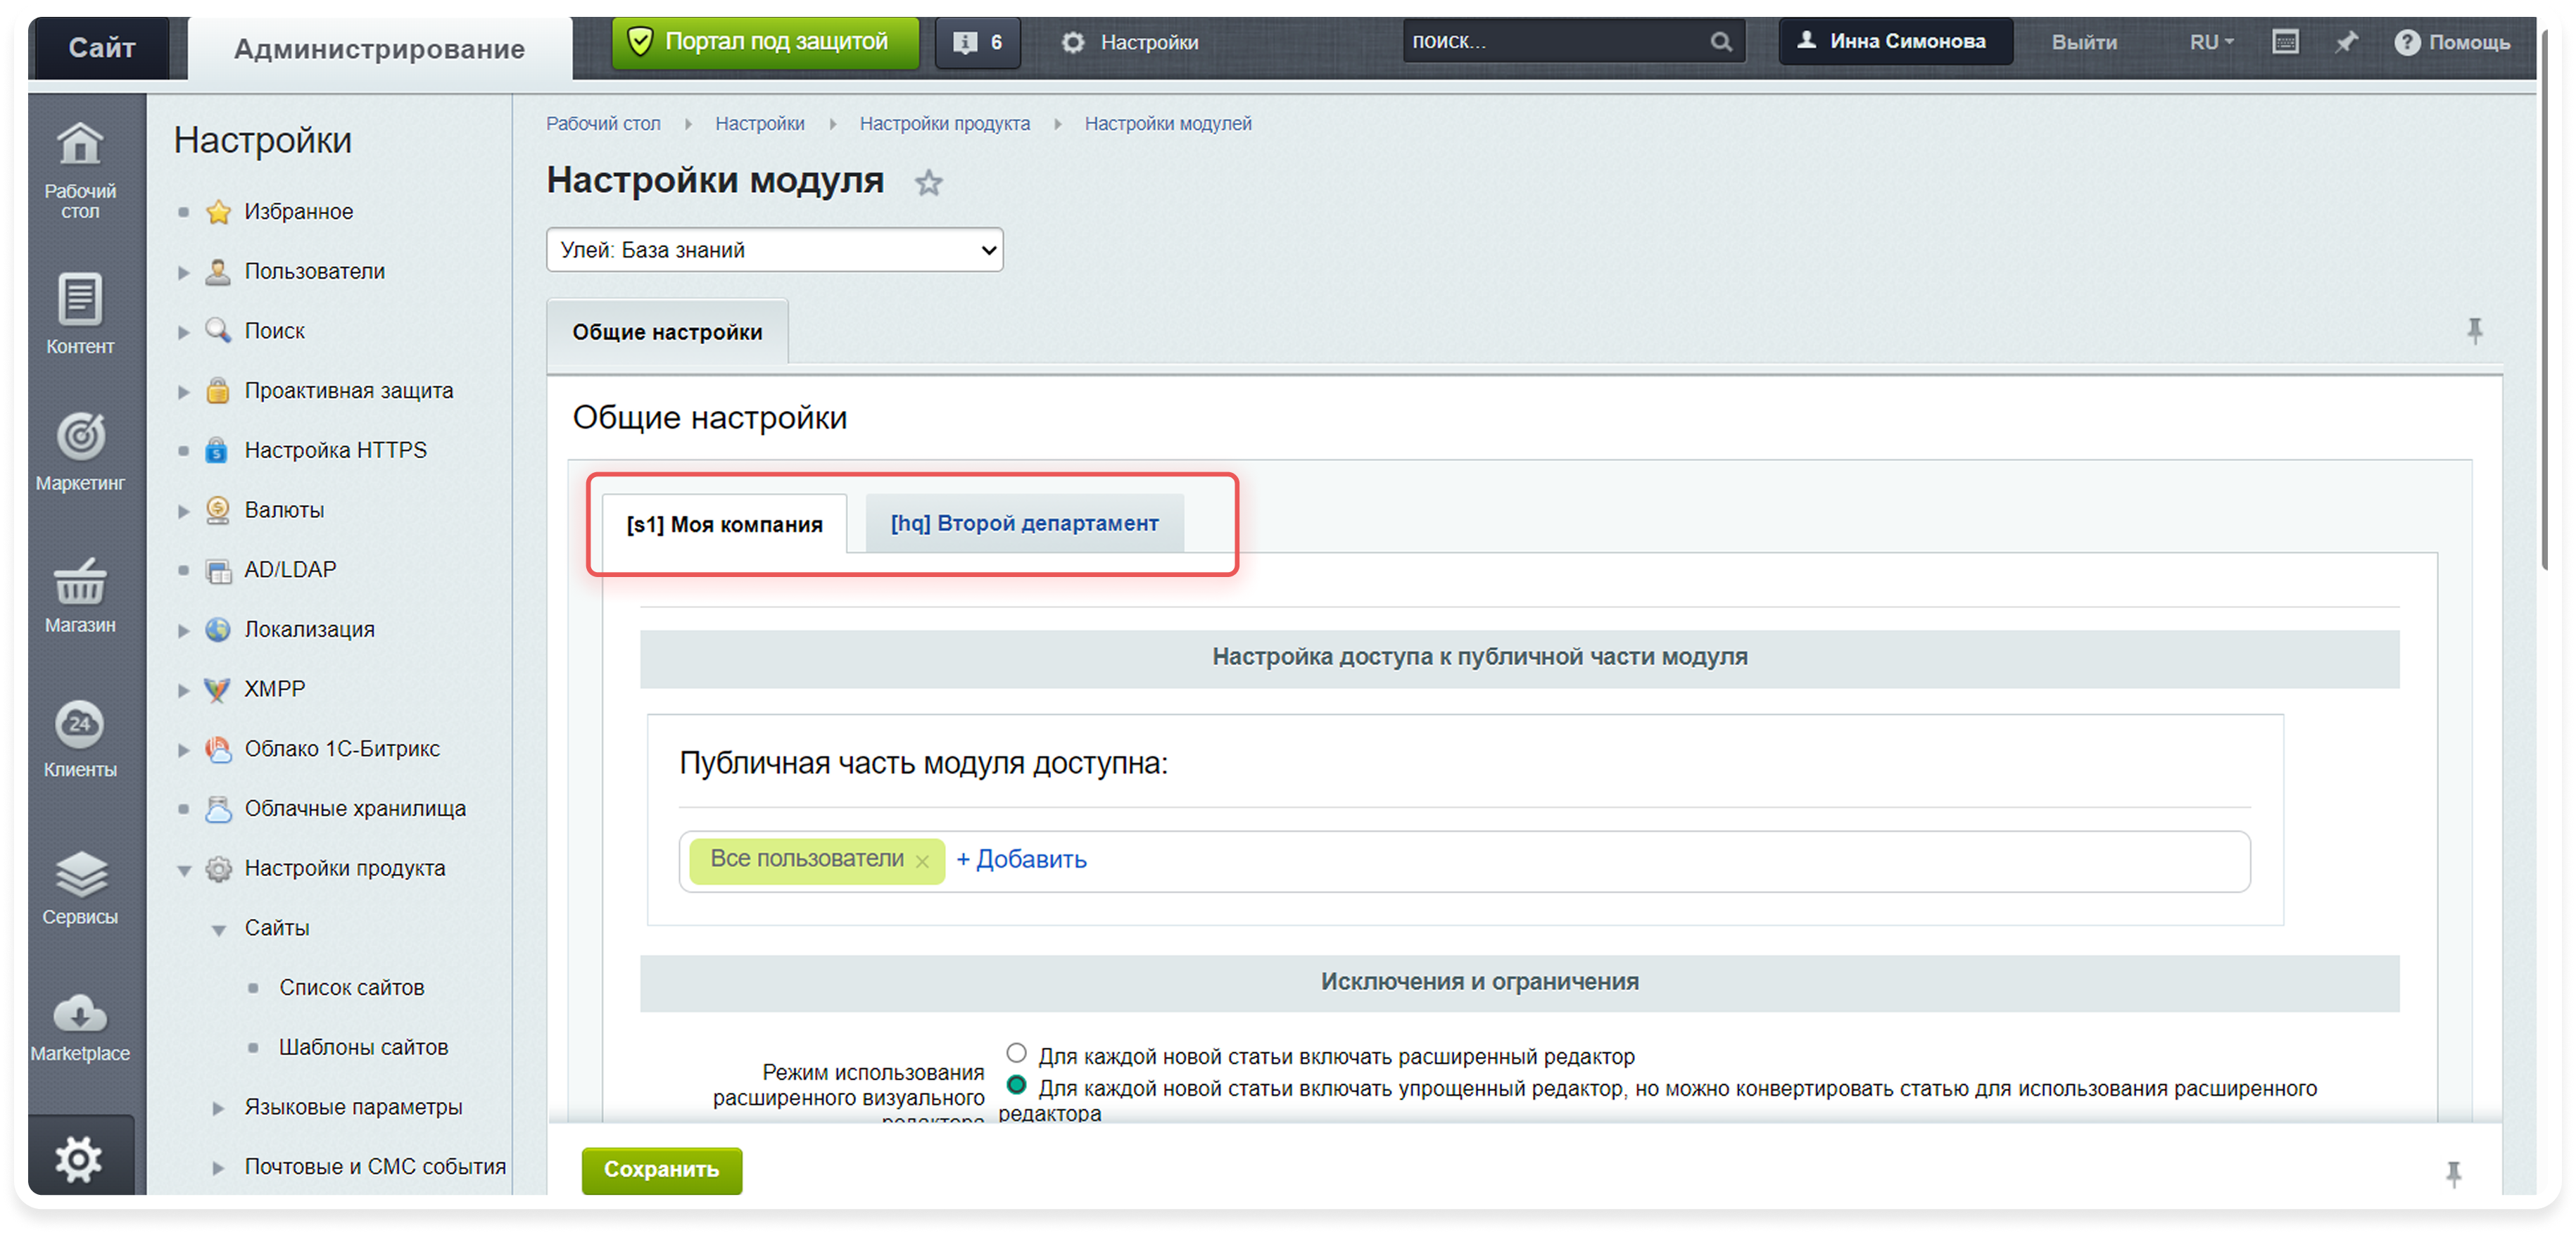Open the Marketing section icon in sidebar
The width and height of the screenshot is (2576, 1235).
click(x=80, y=437)
